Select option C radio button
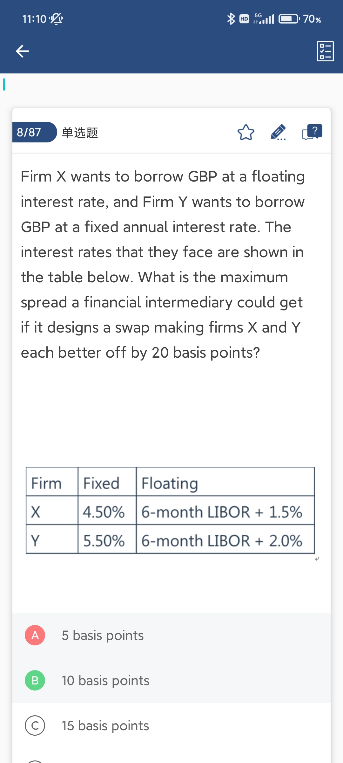This screenshot has width=343, height=763. [x=35, y=725]
